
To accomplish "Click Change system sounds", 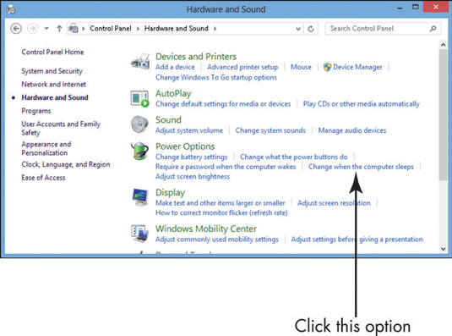I will click(x=270, y=130).
